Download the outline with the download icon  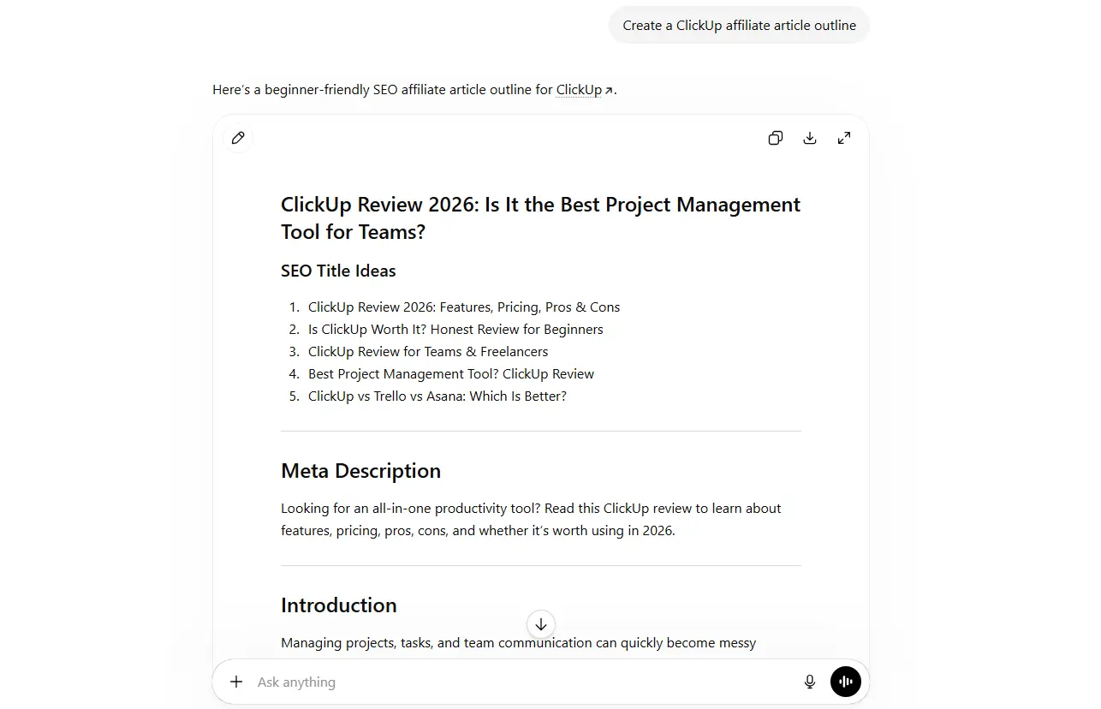[810, 138]
